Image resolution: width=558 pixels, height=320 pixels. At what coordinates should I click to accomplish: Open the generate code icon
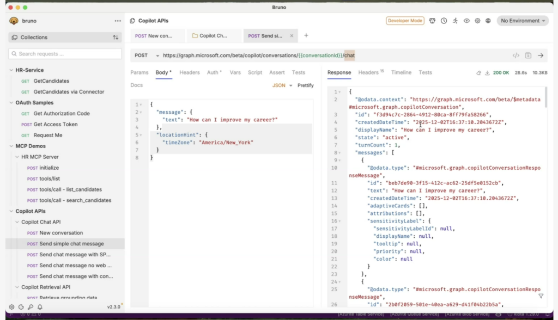click(x=515, y=56)
